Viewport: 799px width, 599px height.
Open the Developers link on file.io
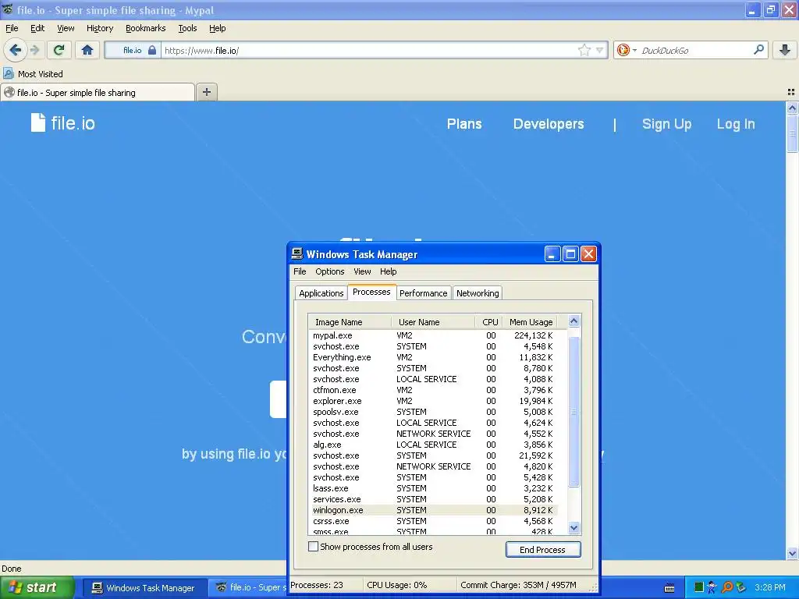[549, 124]
